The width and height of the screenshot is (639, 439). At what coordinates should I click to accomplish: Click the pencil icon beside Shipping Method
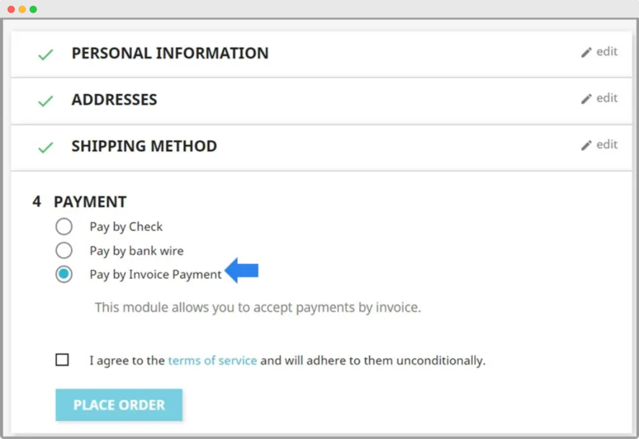click(586, 146)
